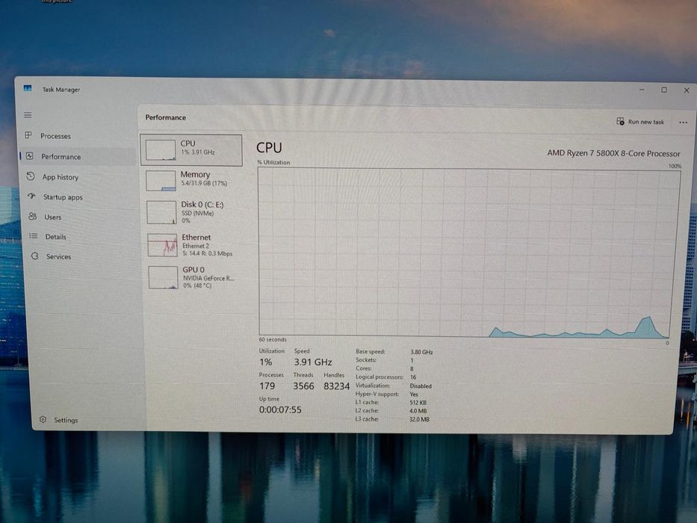Click the NVIDIA GeForce GPU 0 label
Screen dimensions: 697x523
(208, 279)
